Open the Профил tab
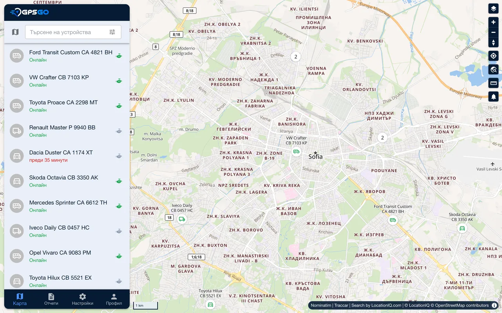This screenshot has height=313, width=502. click(x=114, y=299)
